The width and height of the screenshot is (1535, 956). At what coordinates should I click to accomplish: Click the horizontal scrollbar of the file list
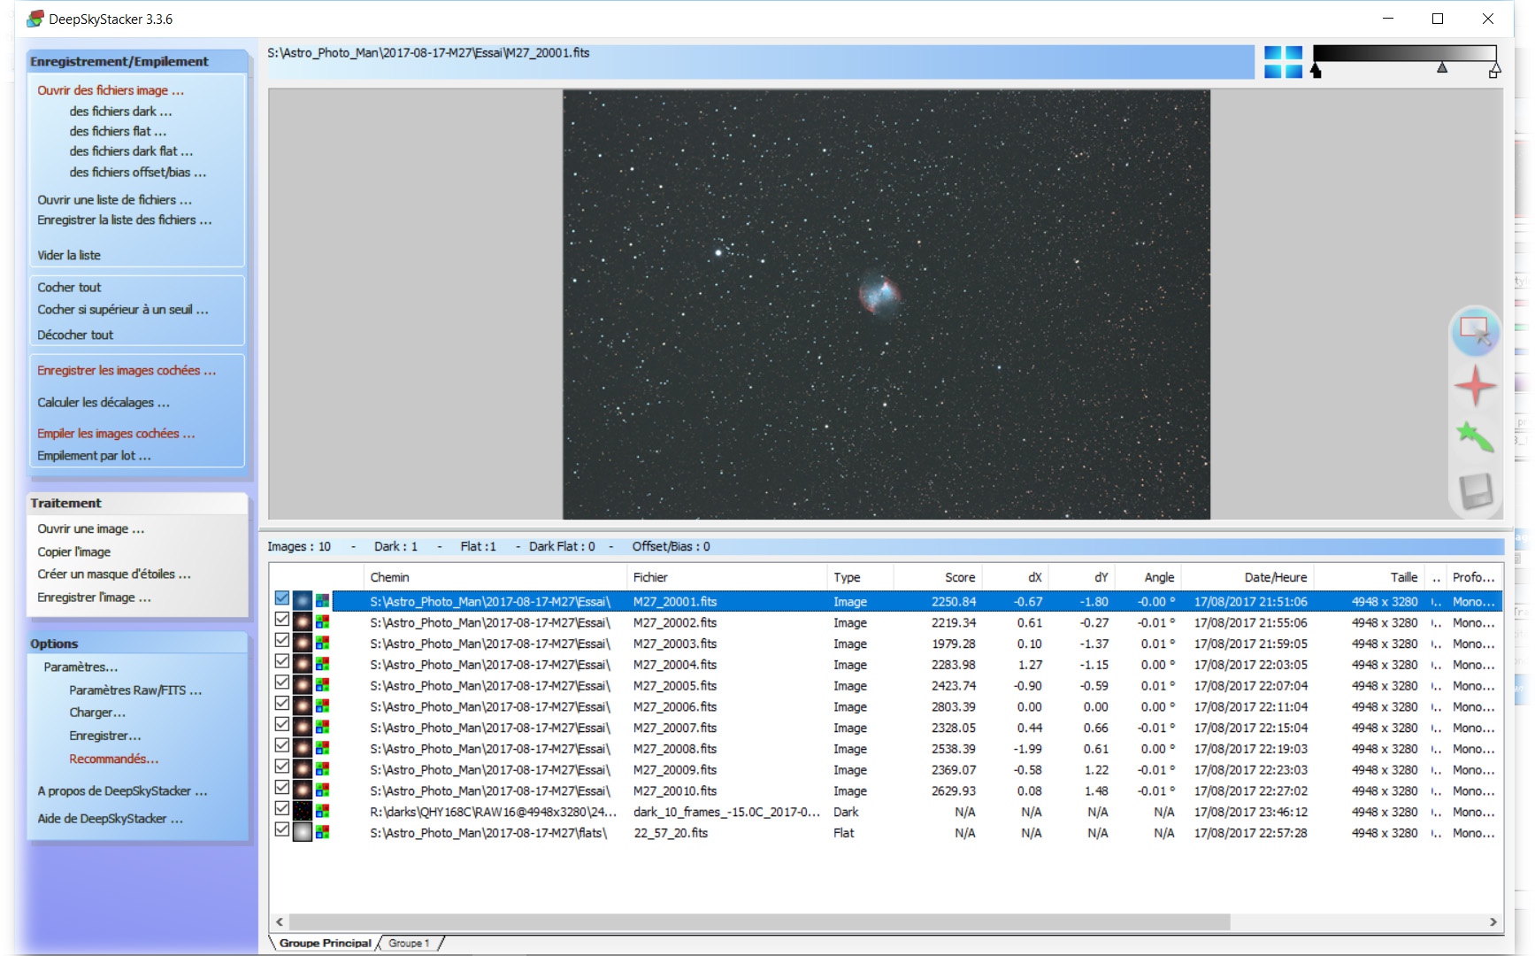(759, 921)
